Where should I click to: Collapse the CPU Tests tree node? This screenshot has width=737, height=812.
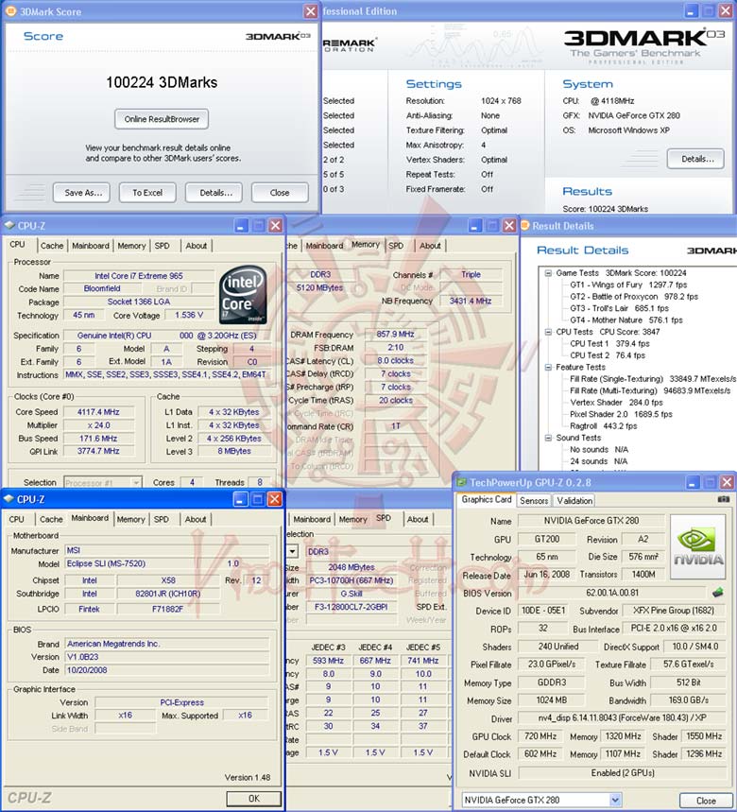coord(548,332)
